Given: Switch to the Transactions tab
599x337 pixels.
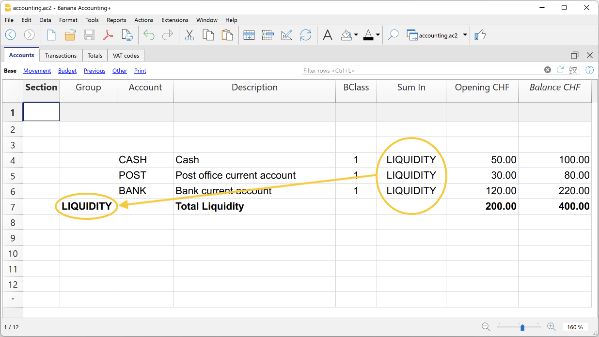Looking at the screenshot, I should coord(61,55).
